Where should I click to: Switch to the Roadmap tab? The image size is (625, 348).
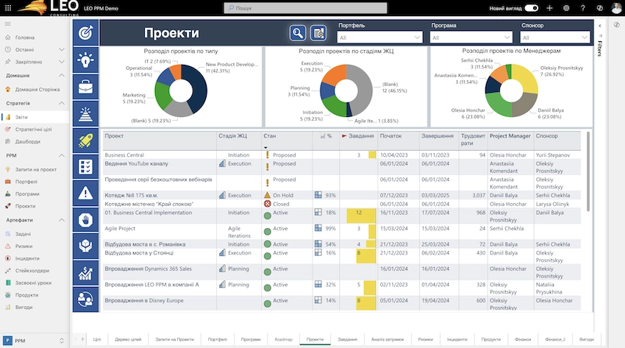coord(283,338)
